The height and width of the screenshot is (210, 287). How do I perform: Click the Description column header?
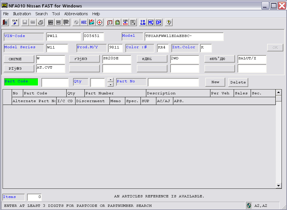click(178, 93)
